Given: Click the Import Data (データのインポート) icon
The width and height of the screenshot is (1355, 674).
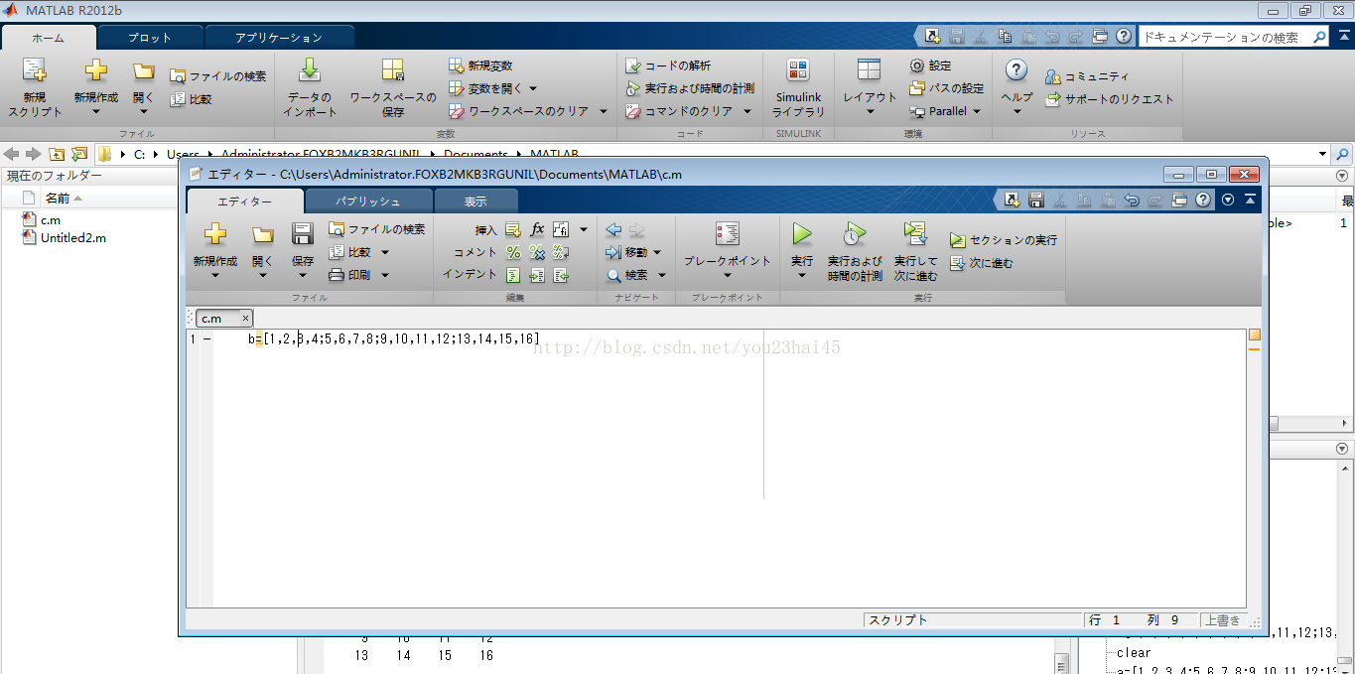Looking at the screenshot, I should (x=310, y=70).
